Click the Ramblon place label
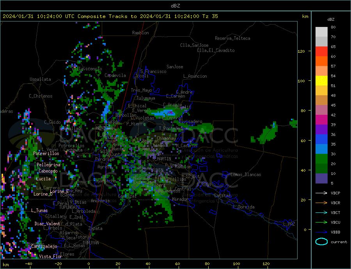Image resolution: width=351 pixels, height=269 pixels. [x=140, y=33]
